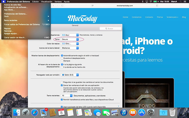Open the Calendar app in the Dock
This screenshot has height=118, width=189.
[x=61, y=112]
